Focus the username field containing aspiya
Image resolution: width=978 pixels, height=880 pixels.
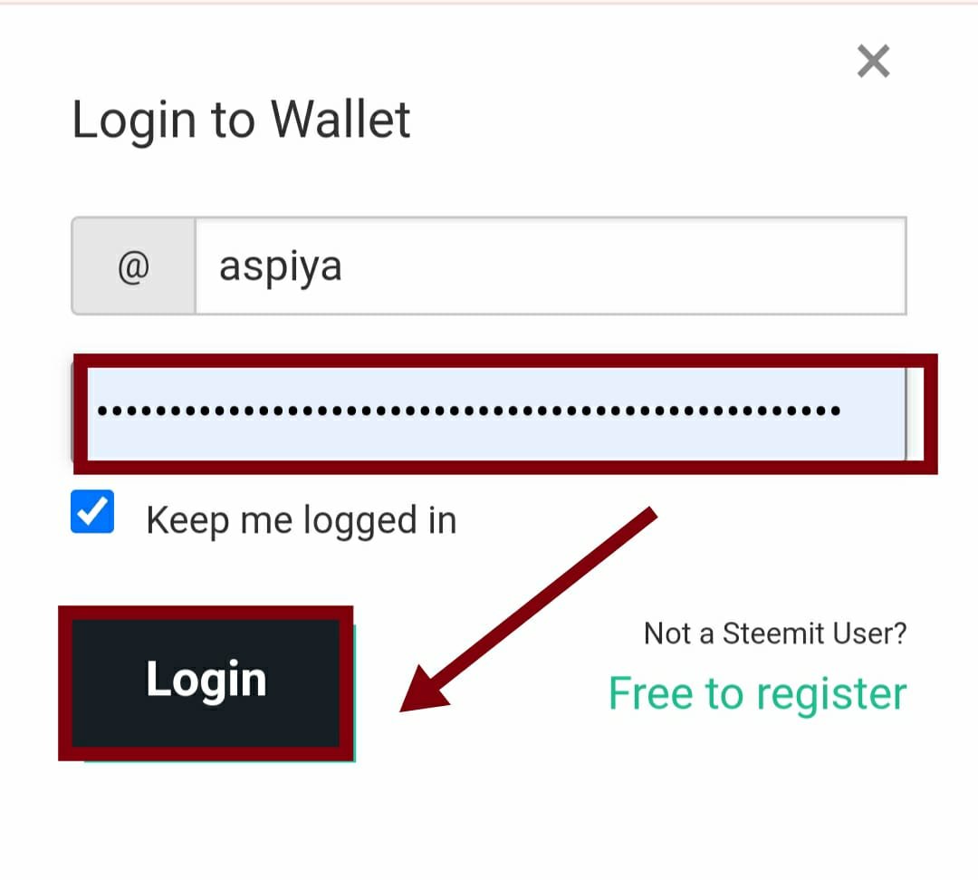[x=551, y=266]
